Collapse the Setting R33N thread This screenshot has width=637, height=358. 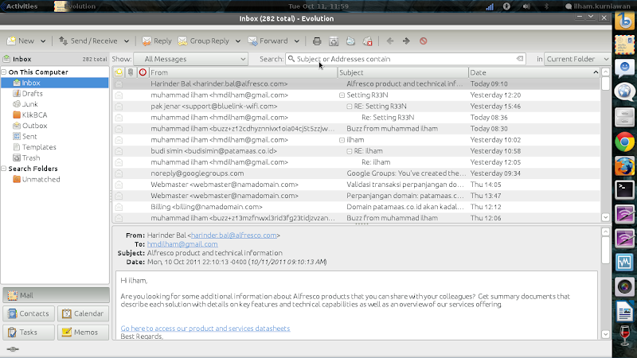click(342, 95)
